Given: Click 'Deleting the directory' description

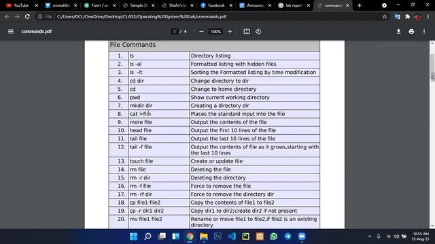Looking at the screenshot, I should 218,178.
